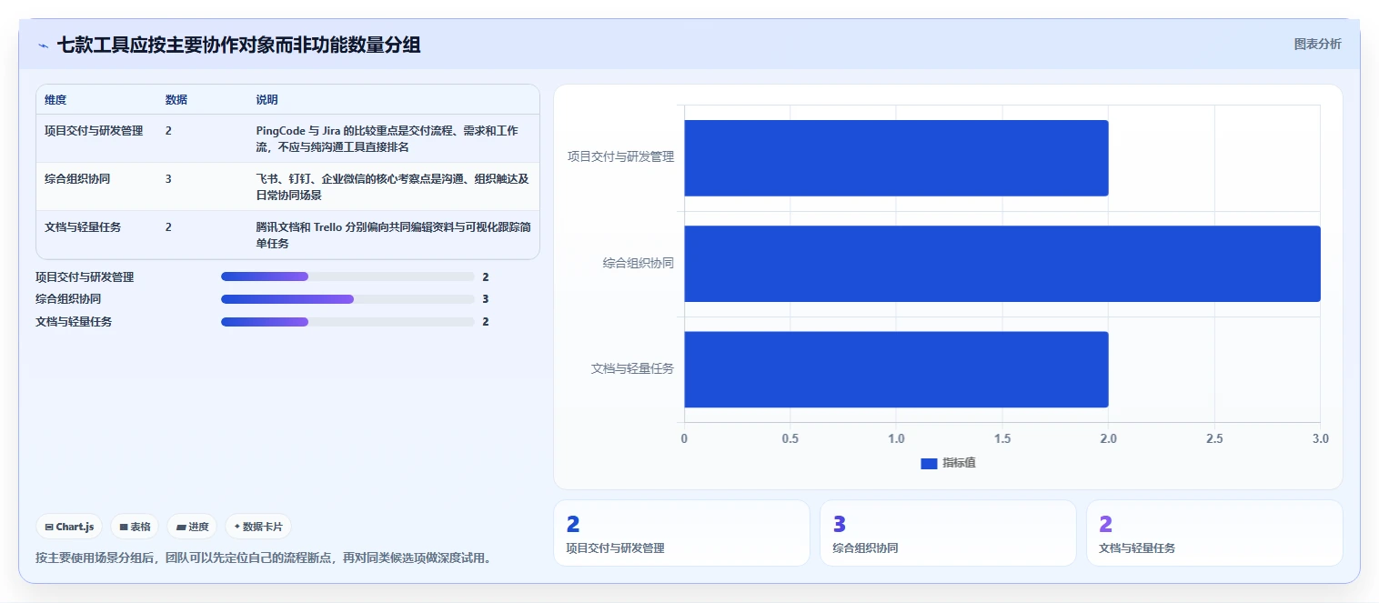The width and height of the screenshot is (1379, 603).
Task: Click the 数据卡片 chip
Action: pos(258,527)
